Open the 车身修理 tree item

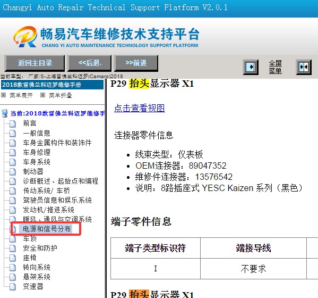[x=37, y=152]
